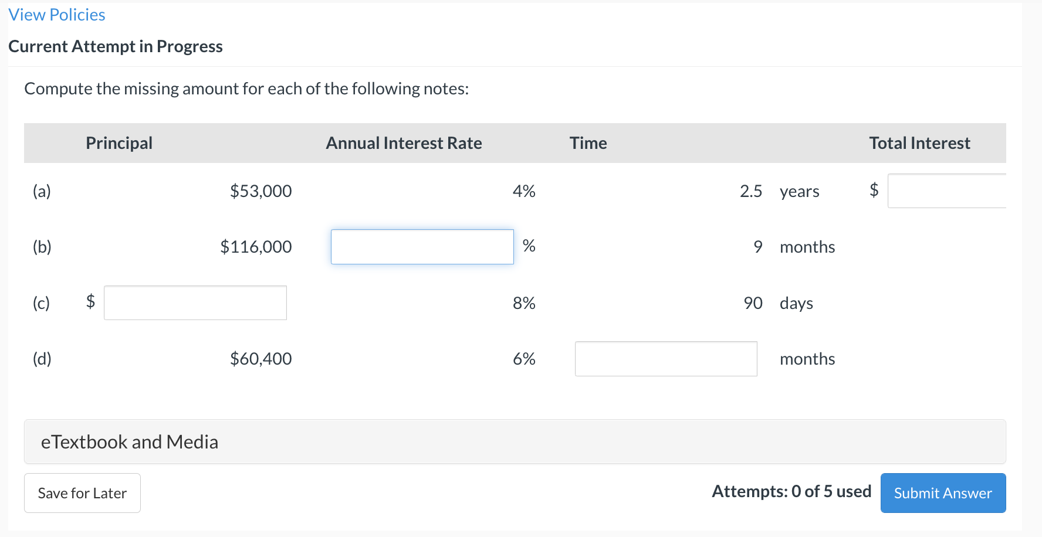Click the $60,400 principal value
1042x537 pixels.
click(260, 359)
